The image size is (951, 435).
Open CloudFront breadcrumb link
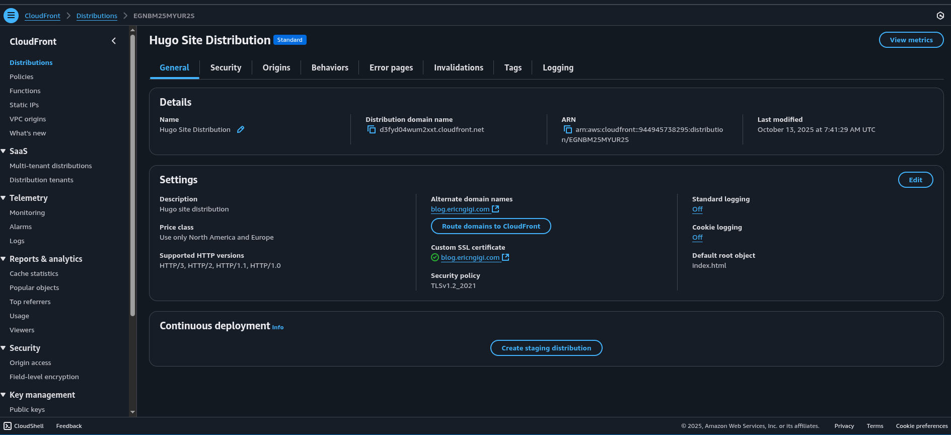42,16
